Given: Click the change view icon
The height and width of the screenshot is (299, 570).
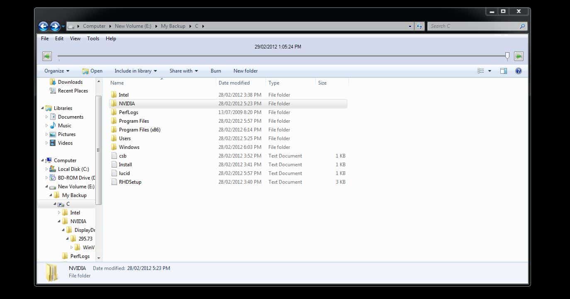Looking at the screenshot, I should point(481,71).
